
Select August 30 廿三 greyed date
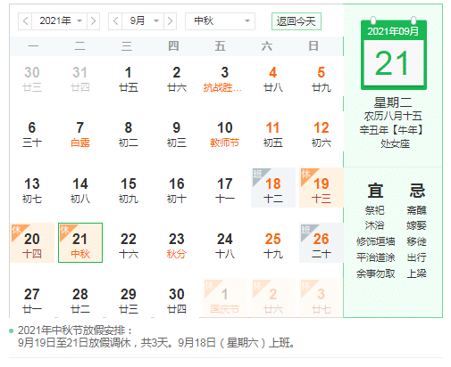pos(32,79)
